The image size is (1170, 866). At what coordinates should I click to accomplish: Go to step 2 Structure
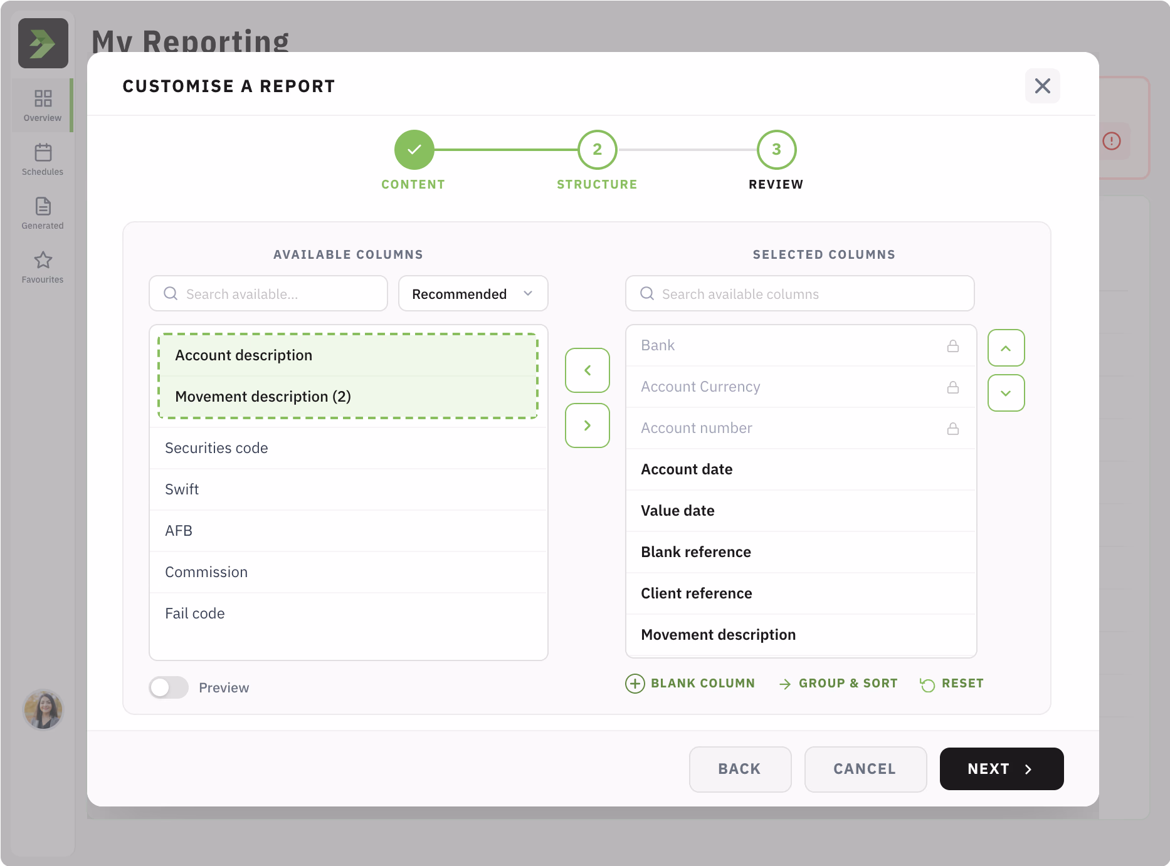[597, 150]
